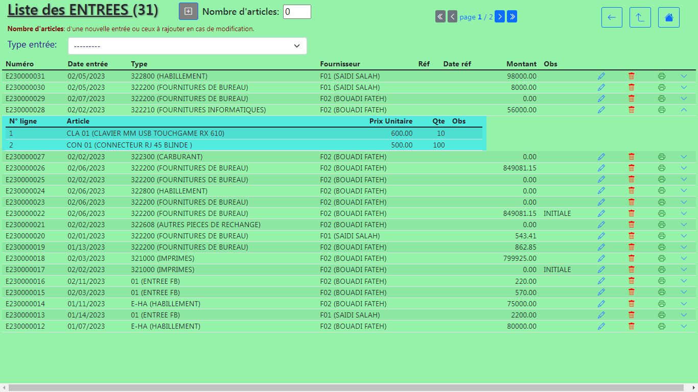Edit entry E230000012 with pencil icon
The image size is (698, 392).
pyautogui.click(x=601, y=326)
